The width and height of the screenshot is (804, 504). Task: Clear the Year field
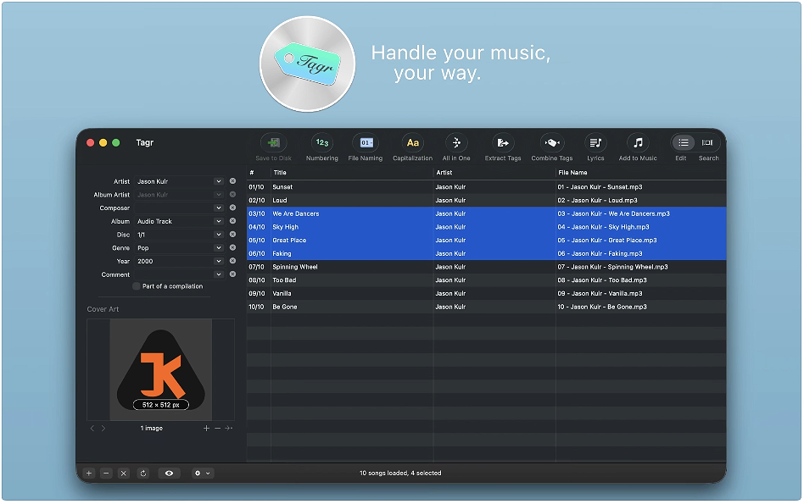232,261
